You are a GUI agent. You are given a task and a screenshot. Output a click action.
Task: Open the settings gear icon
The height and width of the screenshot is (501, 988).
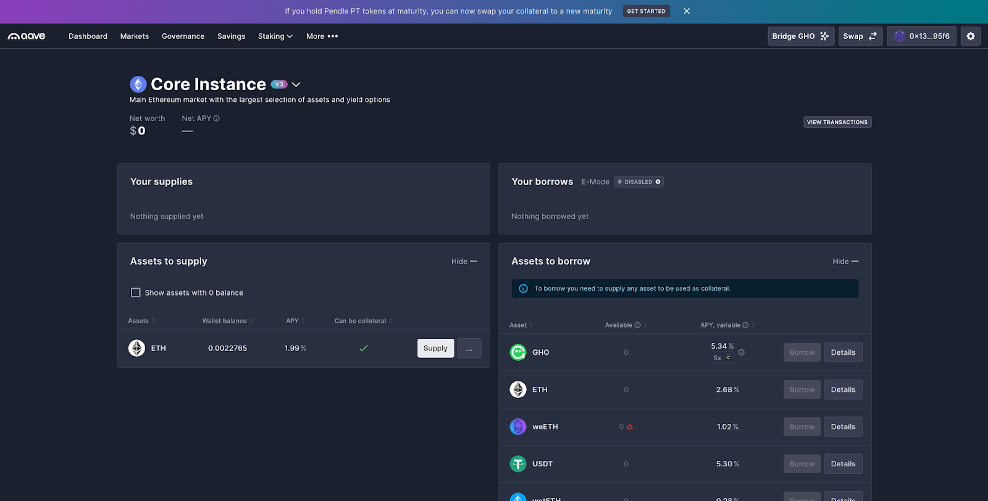[971, 36]
